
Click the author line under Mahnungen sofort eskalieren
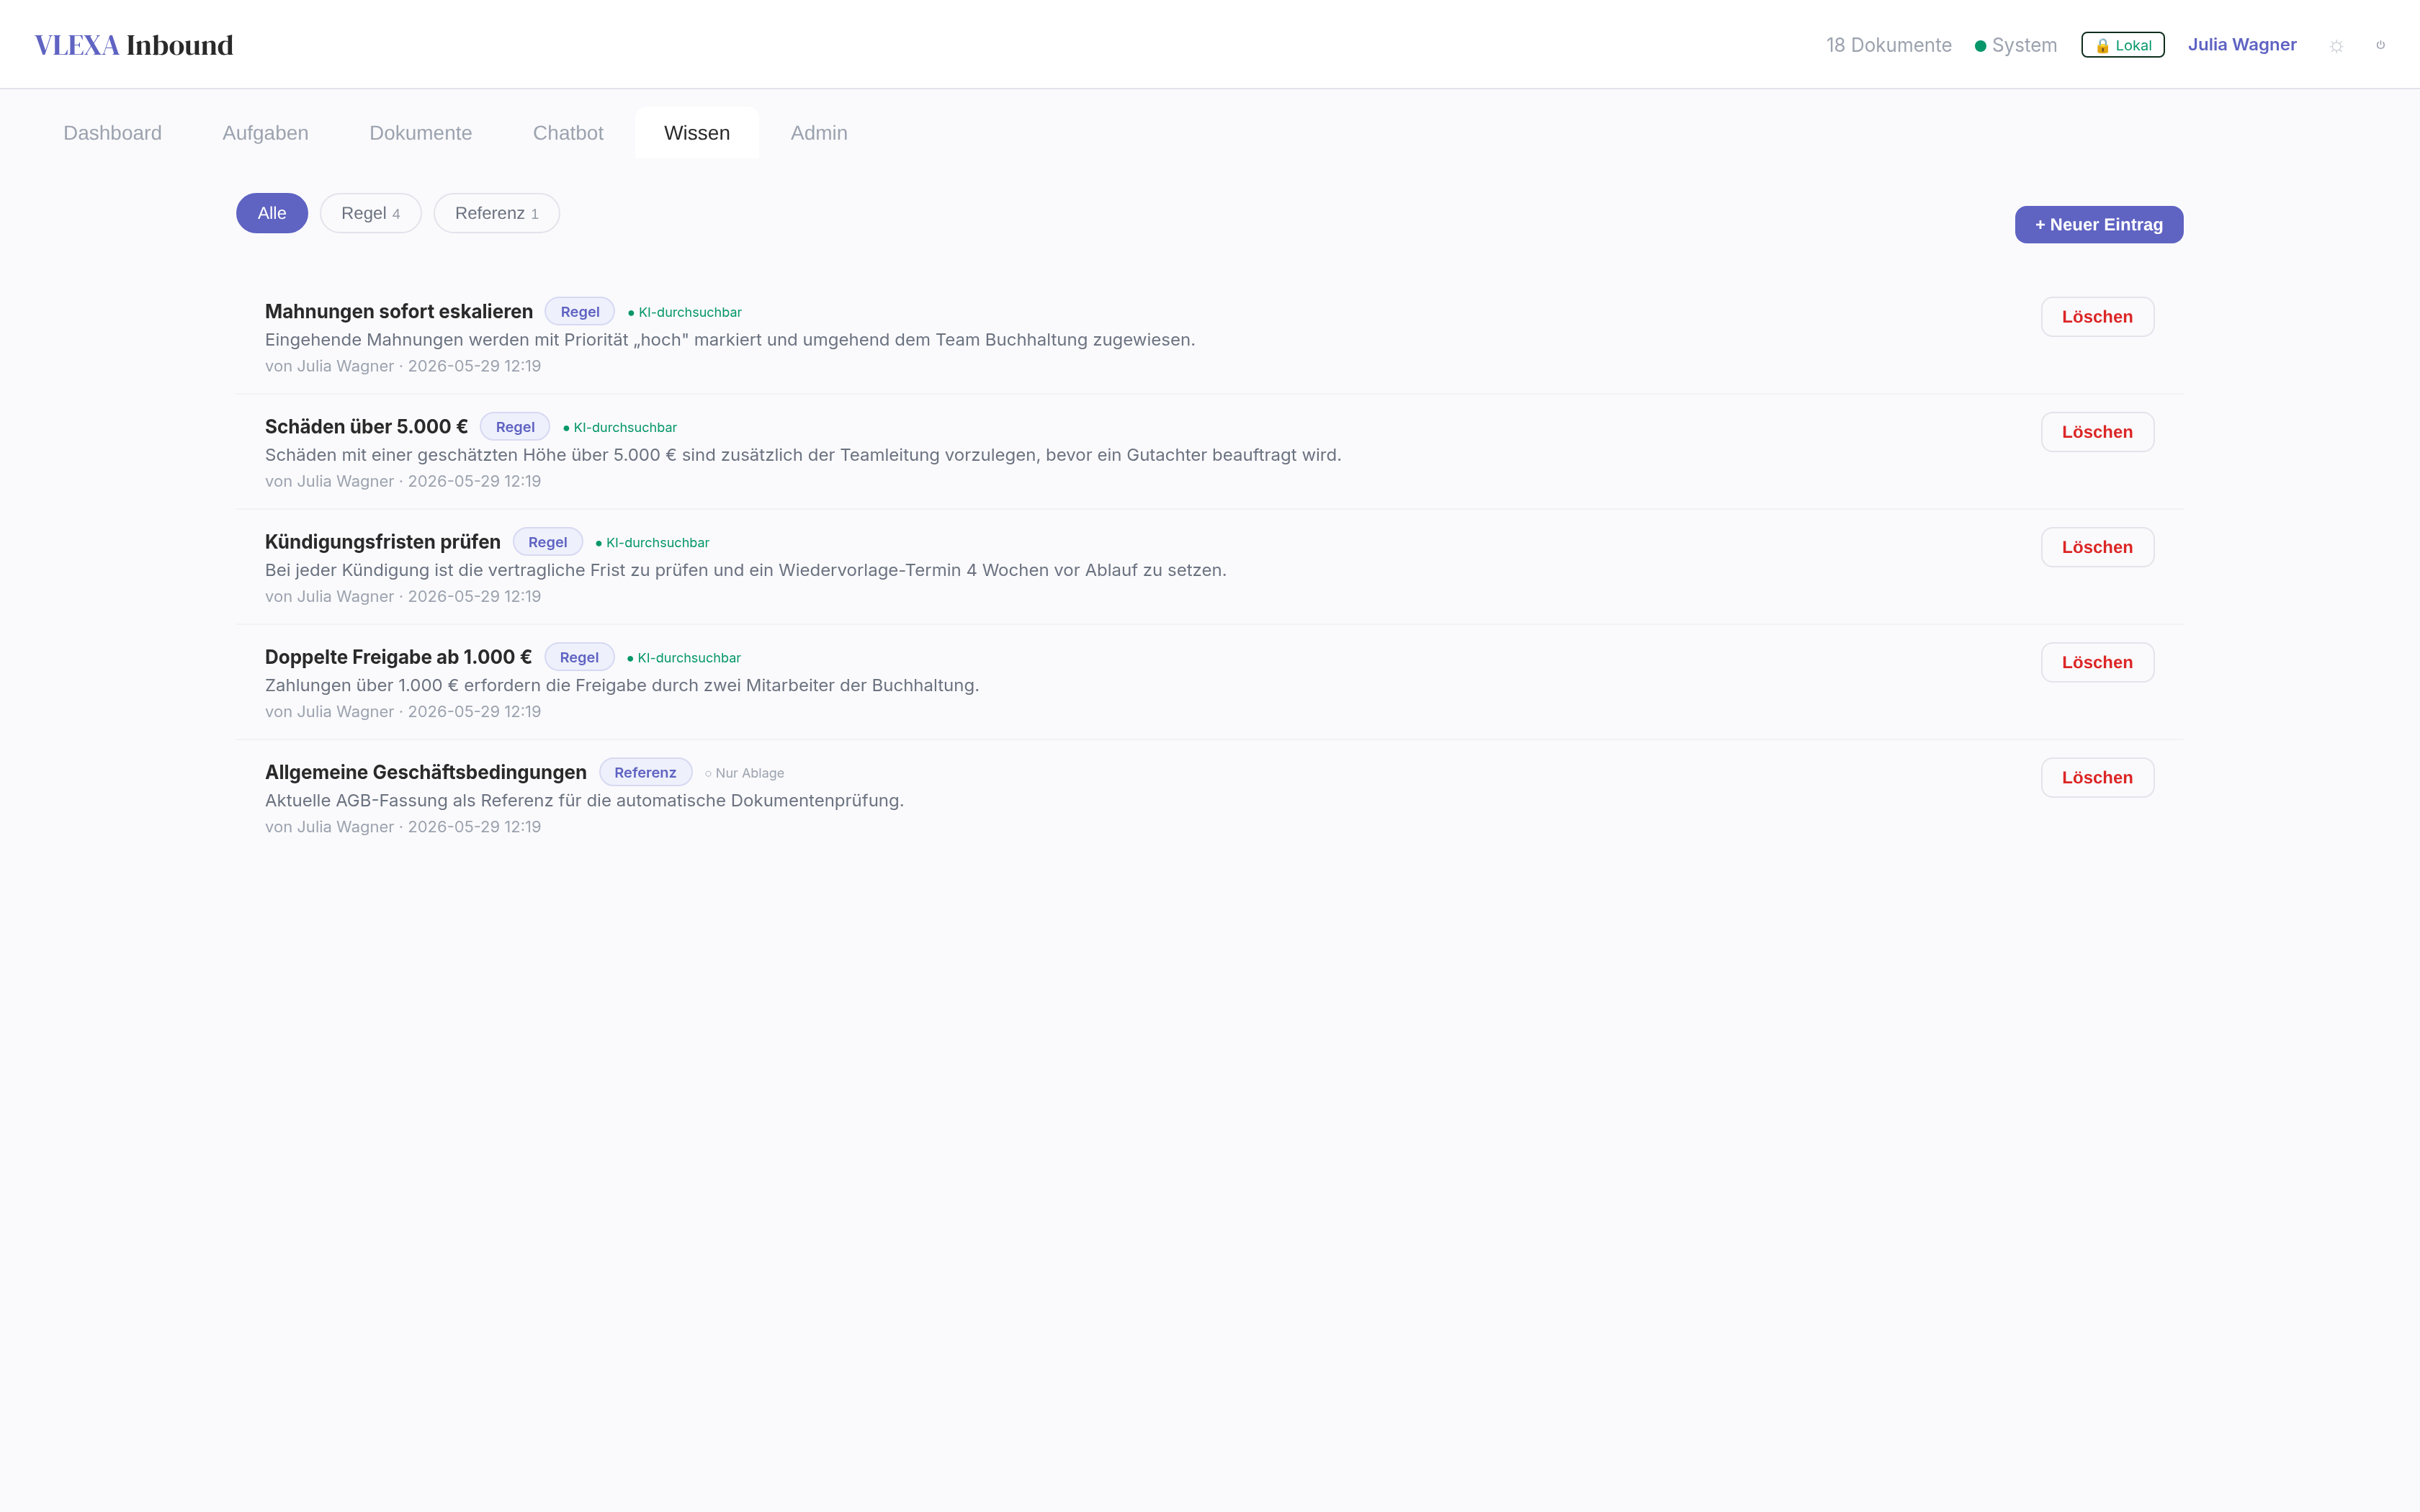point(403,366)
